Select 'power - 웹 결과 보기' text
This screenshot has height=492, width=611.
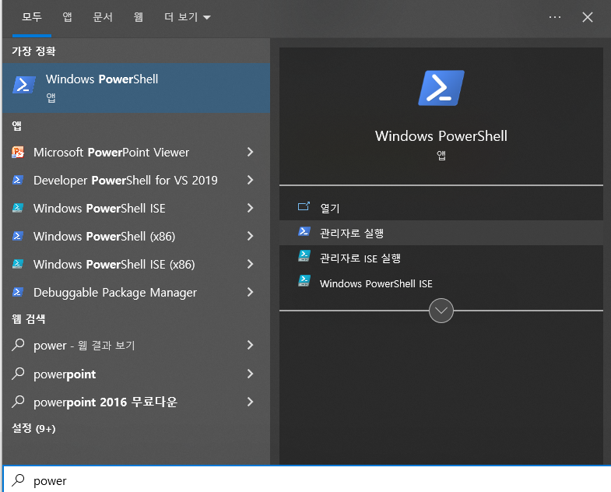(x=84, y=346)
